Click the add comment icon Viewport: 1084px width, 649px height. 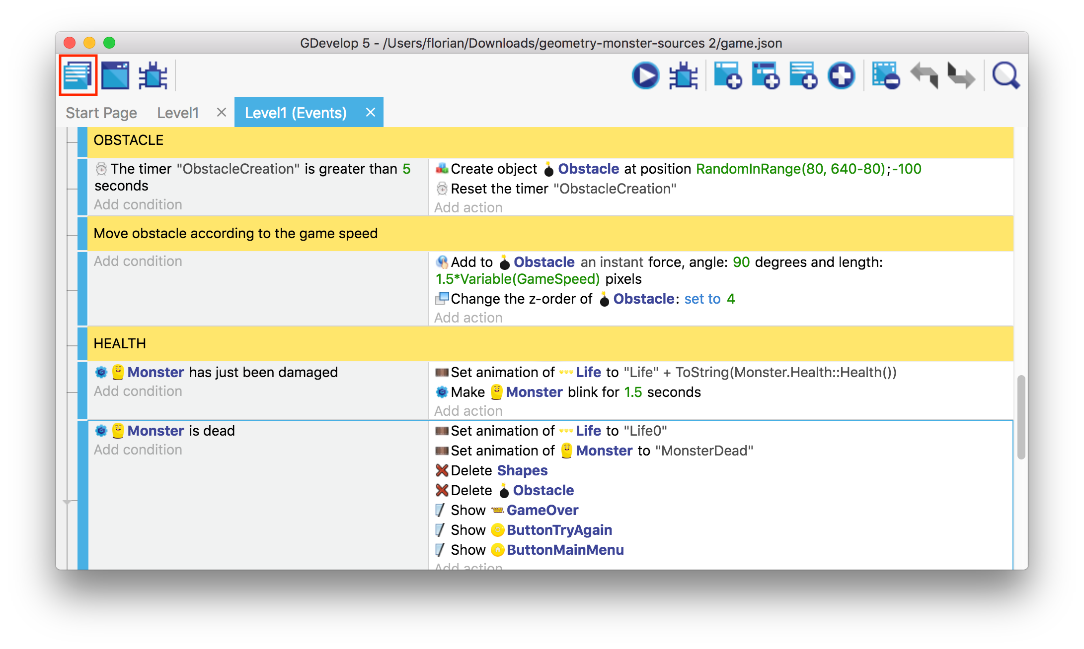point(803,76)
